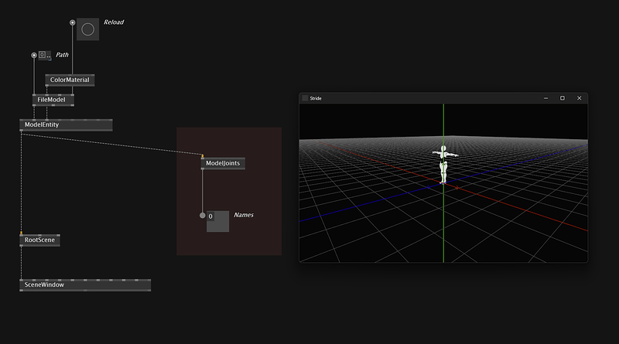Click the Reload input pin circle
619x344 pixels.
point(72,22)
